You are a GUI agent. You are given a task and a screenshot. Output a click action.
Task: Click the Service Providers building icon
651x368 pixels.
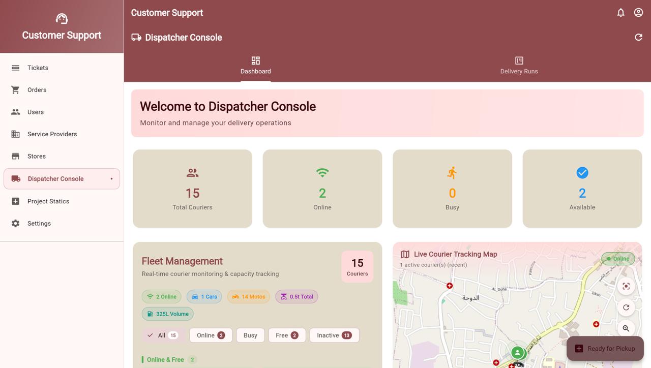[x=15, y=134]
